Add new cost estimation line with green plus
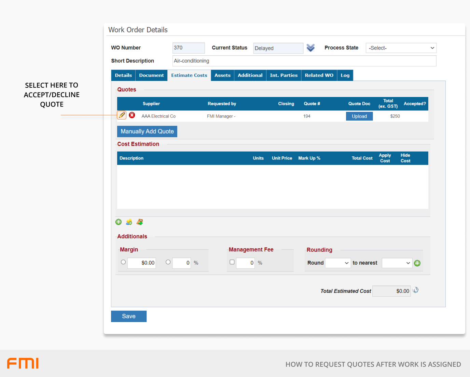470x377 pixels. [x=119, y=222]
